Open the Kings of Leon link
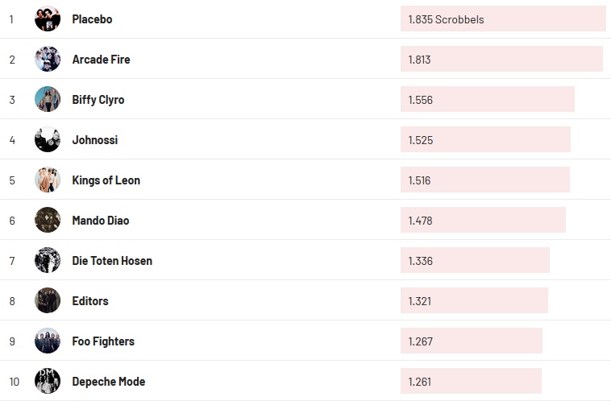 click(106, 180)
